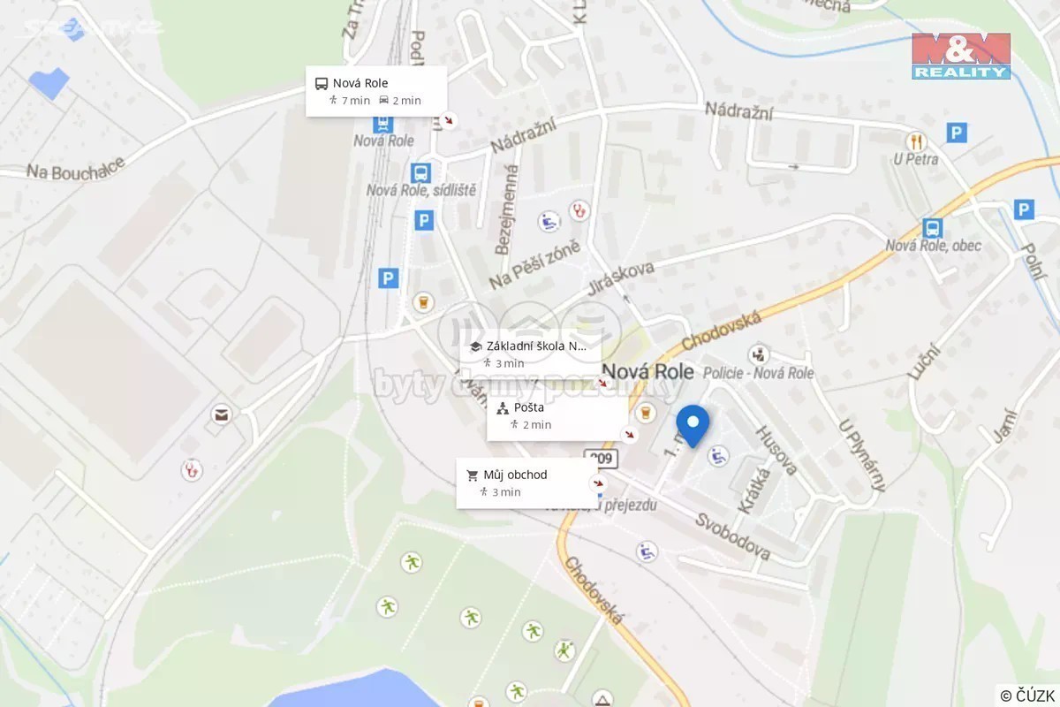This screenshot has height=707, width=1060.
Task: Click the parking icon near Nádražní east
Action: pos(957,133)
